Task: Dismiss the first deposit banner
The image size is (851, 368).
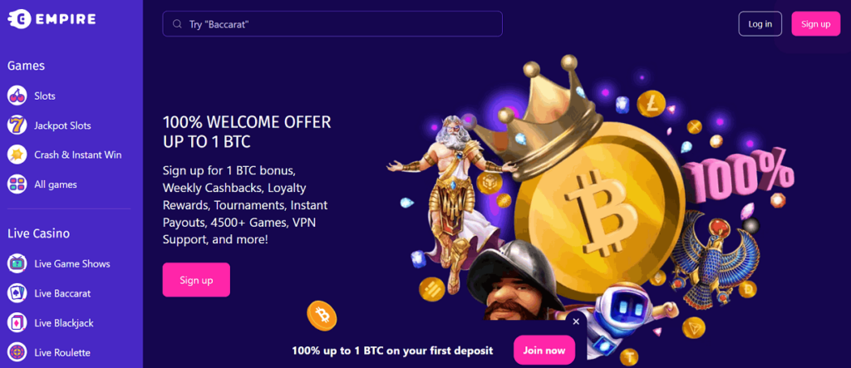Action: 576,321
